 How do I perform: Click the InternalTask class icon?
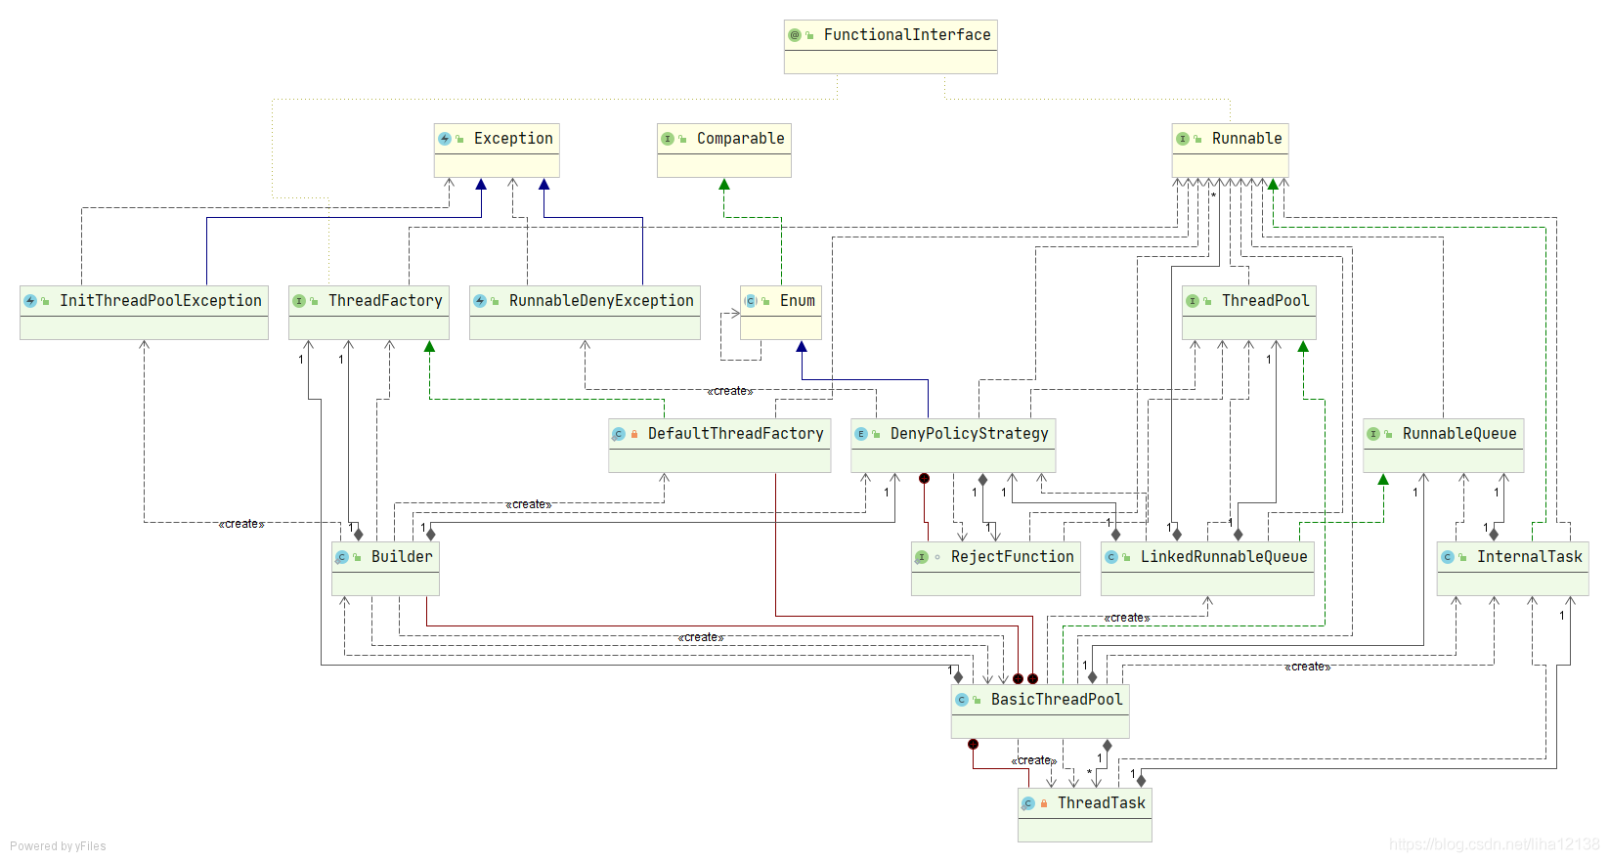click(1448, 557)
